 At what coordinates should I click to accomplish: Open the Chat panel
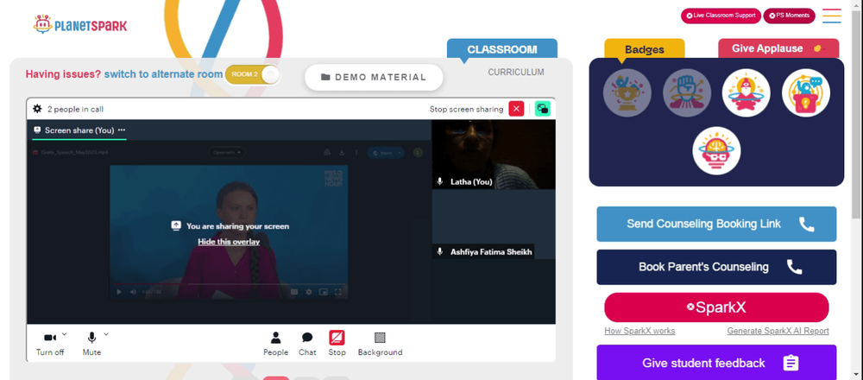click(x=307, y=344)
